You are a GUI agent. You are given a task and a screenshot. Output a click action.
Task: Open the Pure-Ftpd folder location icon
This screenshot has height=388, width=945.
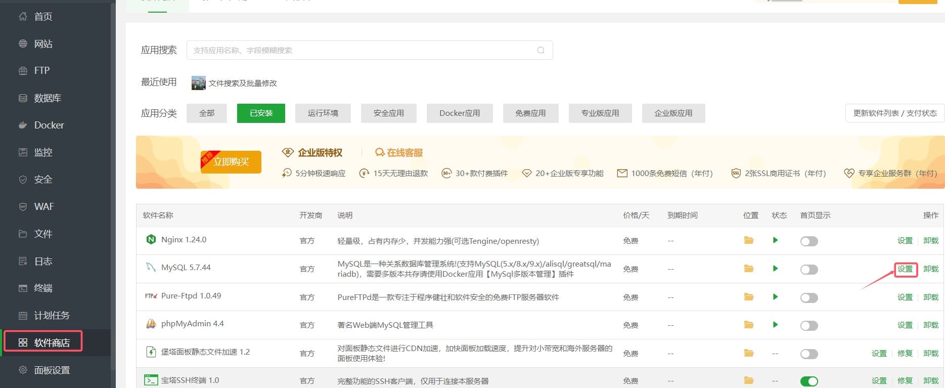tap(749, 297)
